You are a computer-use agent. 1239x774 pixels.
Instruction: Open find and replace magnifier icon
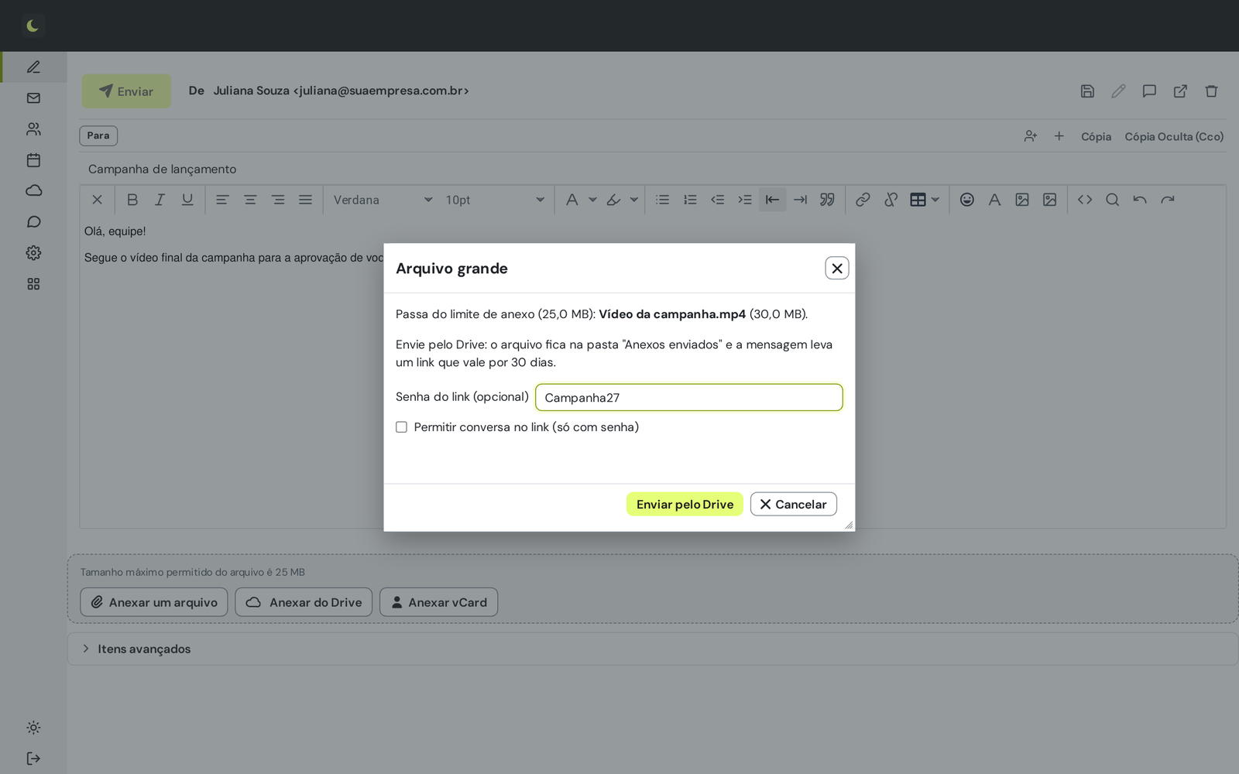[1112, 200]
